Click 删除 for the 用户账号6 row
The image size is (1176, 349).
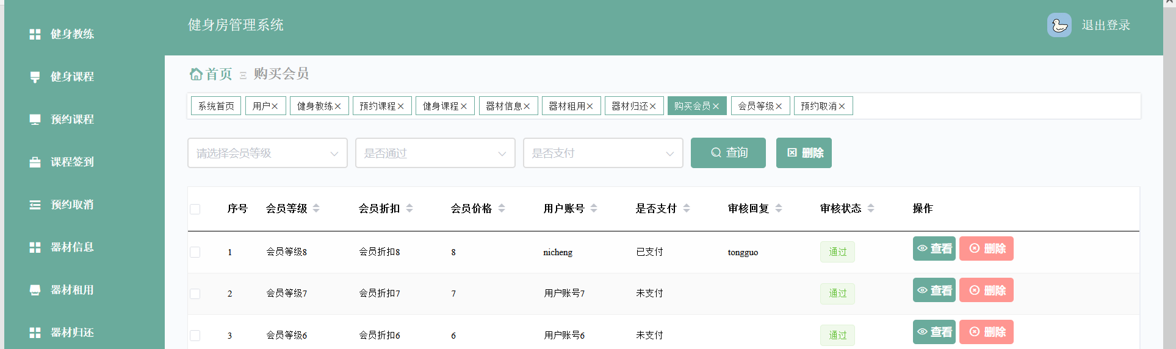(986, 332)
